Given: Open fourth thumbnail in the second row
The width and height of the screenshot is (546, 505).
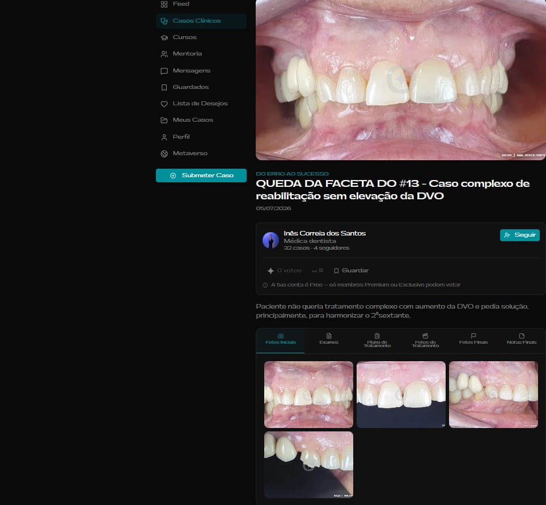Looking at the screenshot, I should coord(308,465).
